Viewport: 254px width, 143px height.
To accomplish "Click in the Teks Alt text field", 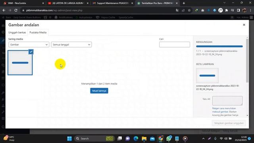I will pyautogui.click(x=227, y=100).
